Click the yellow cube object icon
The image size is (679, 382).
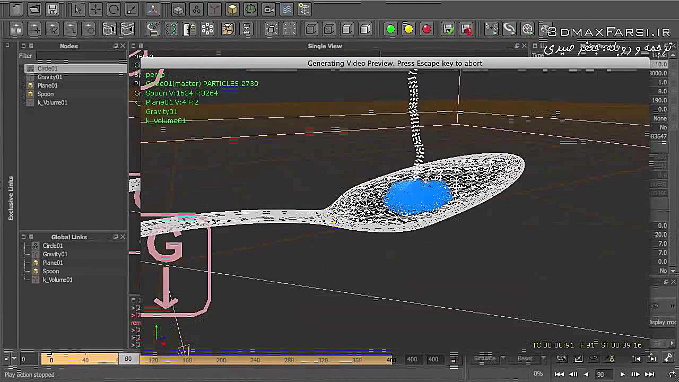click(232, 9)
